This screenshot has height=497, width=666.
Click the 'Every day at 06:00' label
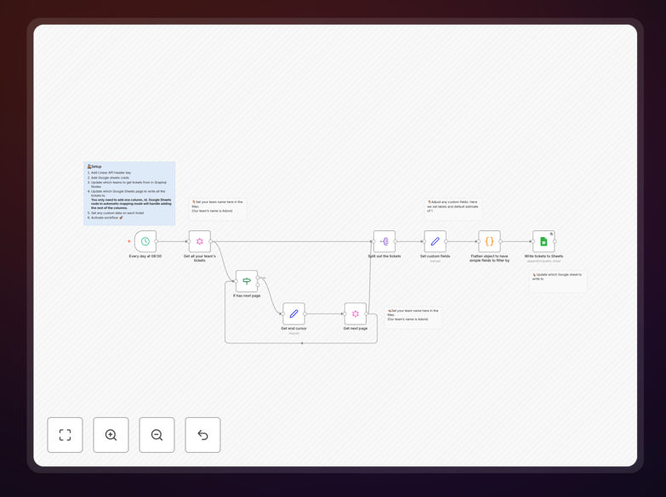(x=145, y=257)
